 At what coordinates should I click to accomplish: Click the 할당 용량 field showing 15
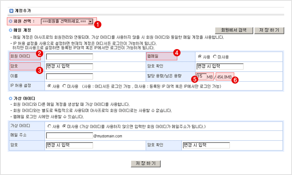pyautogui.click(x=201, y=76)
